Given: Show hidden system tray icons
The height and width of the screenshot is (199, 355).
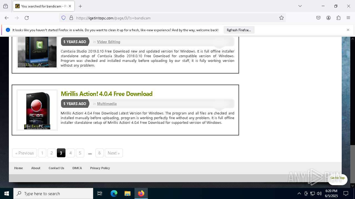Looking at the screenshot, I should 299,193.
